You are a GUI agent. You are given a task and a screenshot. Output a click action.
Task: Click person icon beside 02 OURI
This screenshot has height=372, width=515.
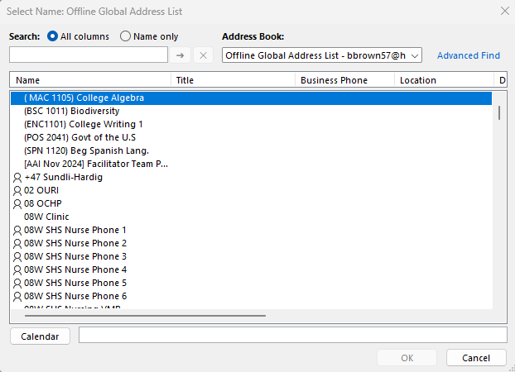tap(17, 190)
